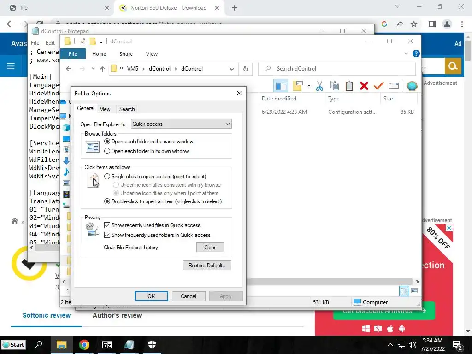Open Chrome profile avatar icon
The width and height of the screenshot is (472, 354).
point(447,24)
